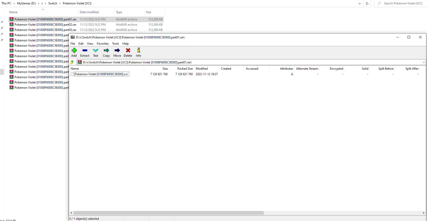Select the Pokemon Violet .xci file name

tap(101, 74)
